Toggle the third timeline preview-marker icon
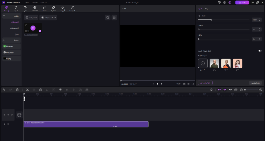The image size is (265, 141). tap(230, 90)
